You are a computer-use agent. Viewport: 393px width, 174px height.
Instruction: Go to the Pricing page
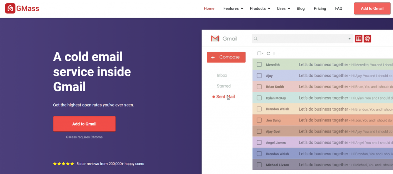tap(320, 8)
